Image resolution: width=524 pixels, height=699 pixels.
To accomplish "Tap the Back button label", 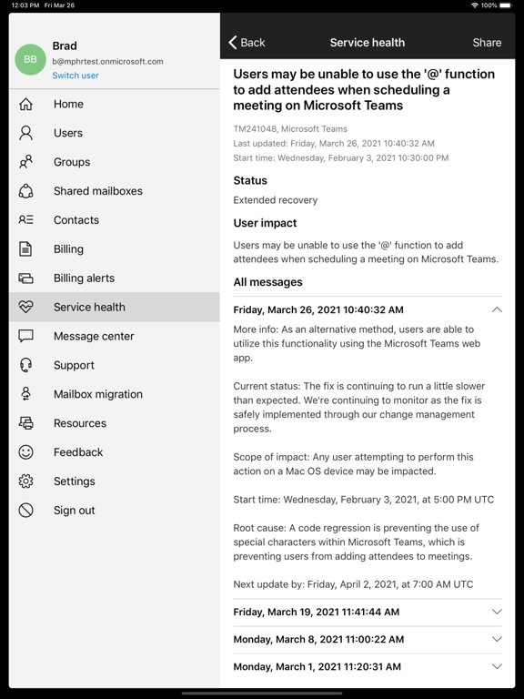I will point(253,43).
